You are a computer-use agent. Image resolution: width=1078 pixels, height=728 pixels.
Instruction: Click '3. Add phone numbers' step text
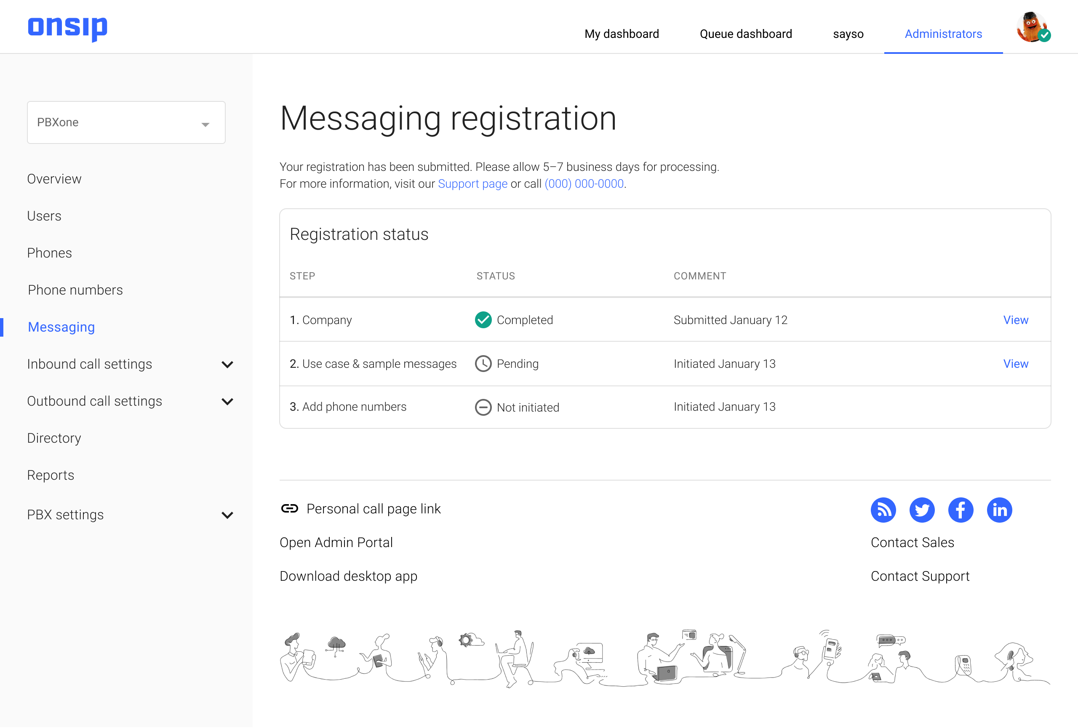point(348,407)
